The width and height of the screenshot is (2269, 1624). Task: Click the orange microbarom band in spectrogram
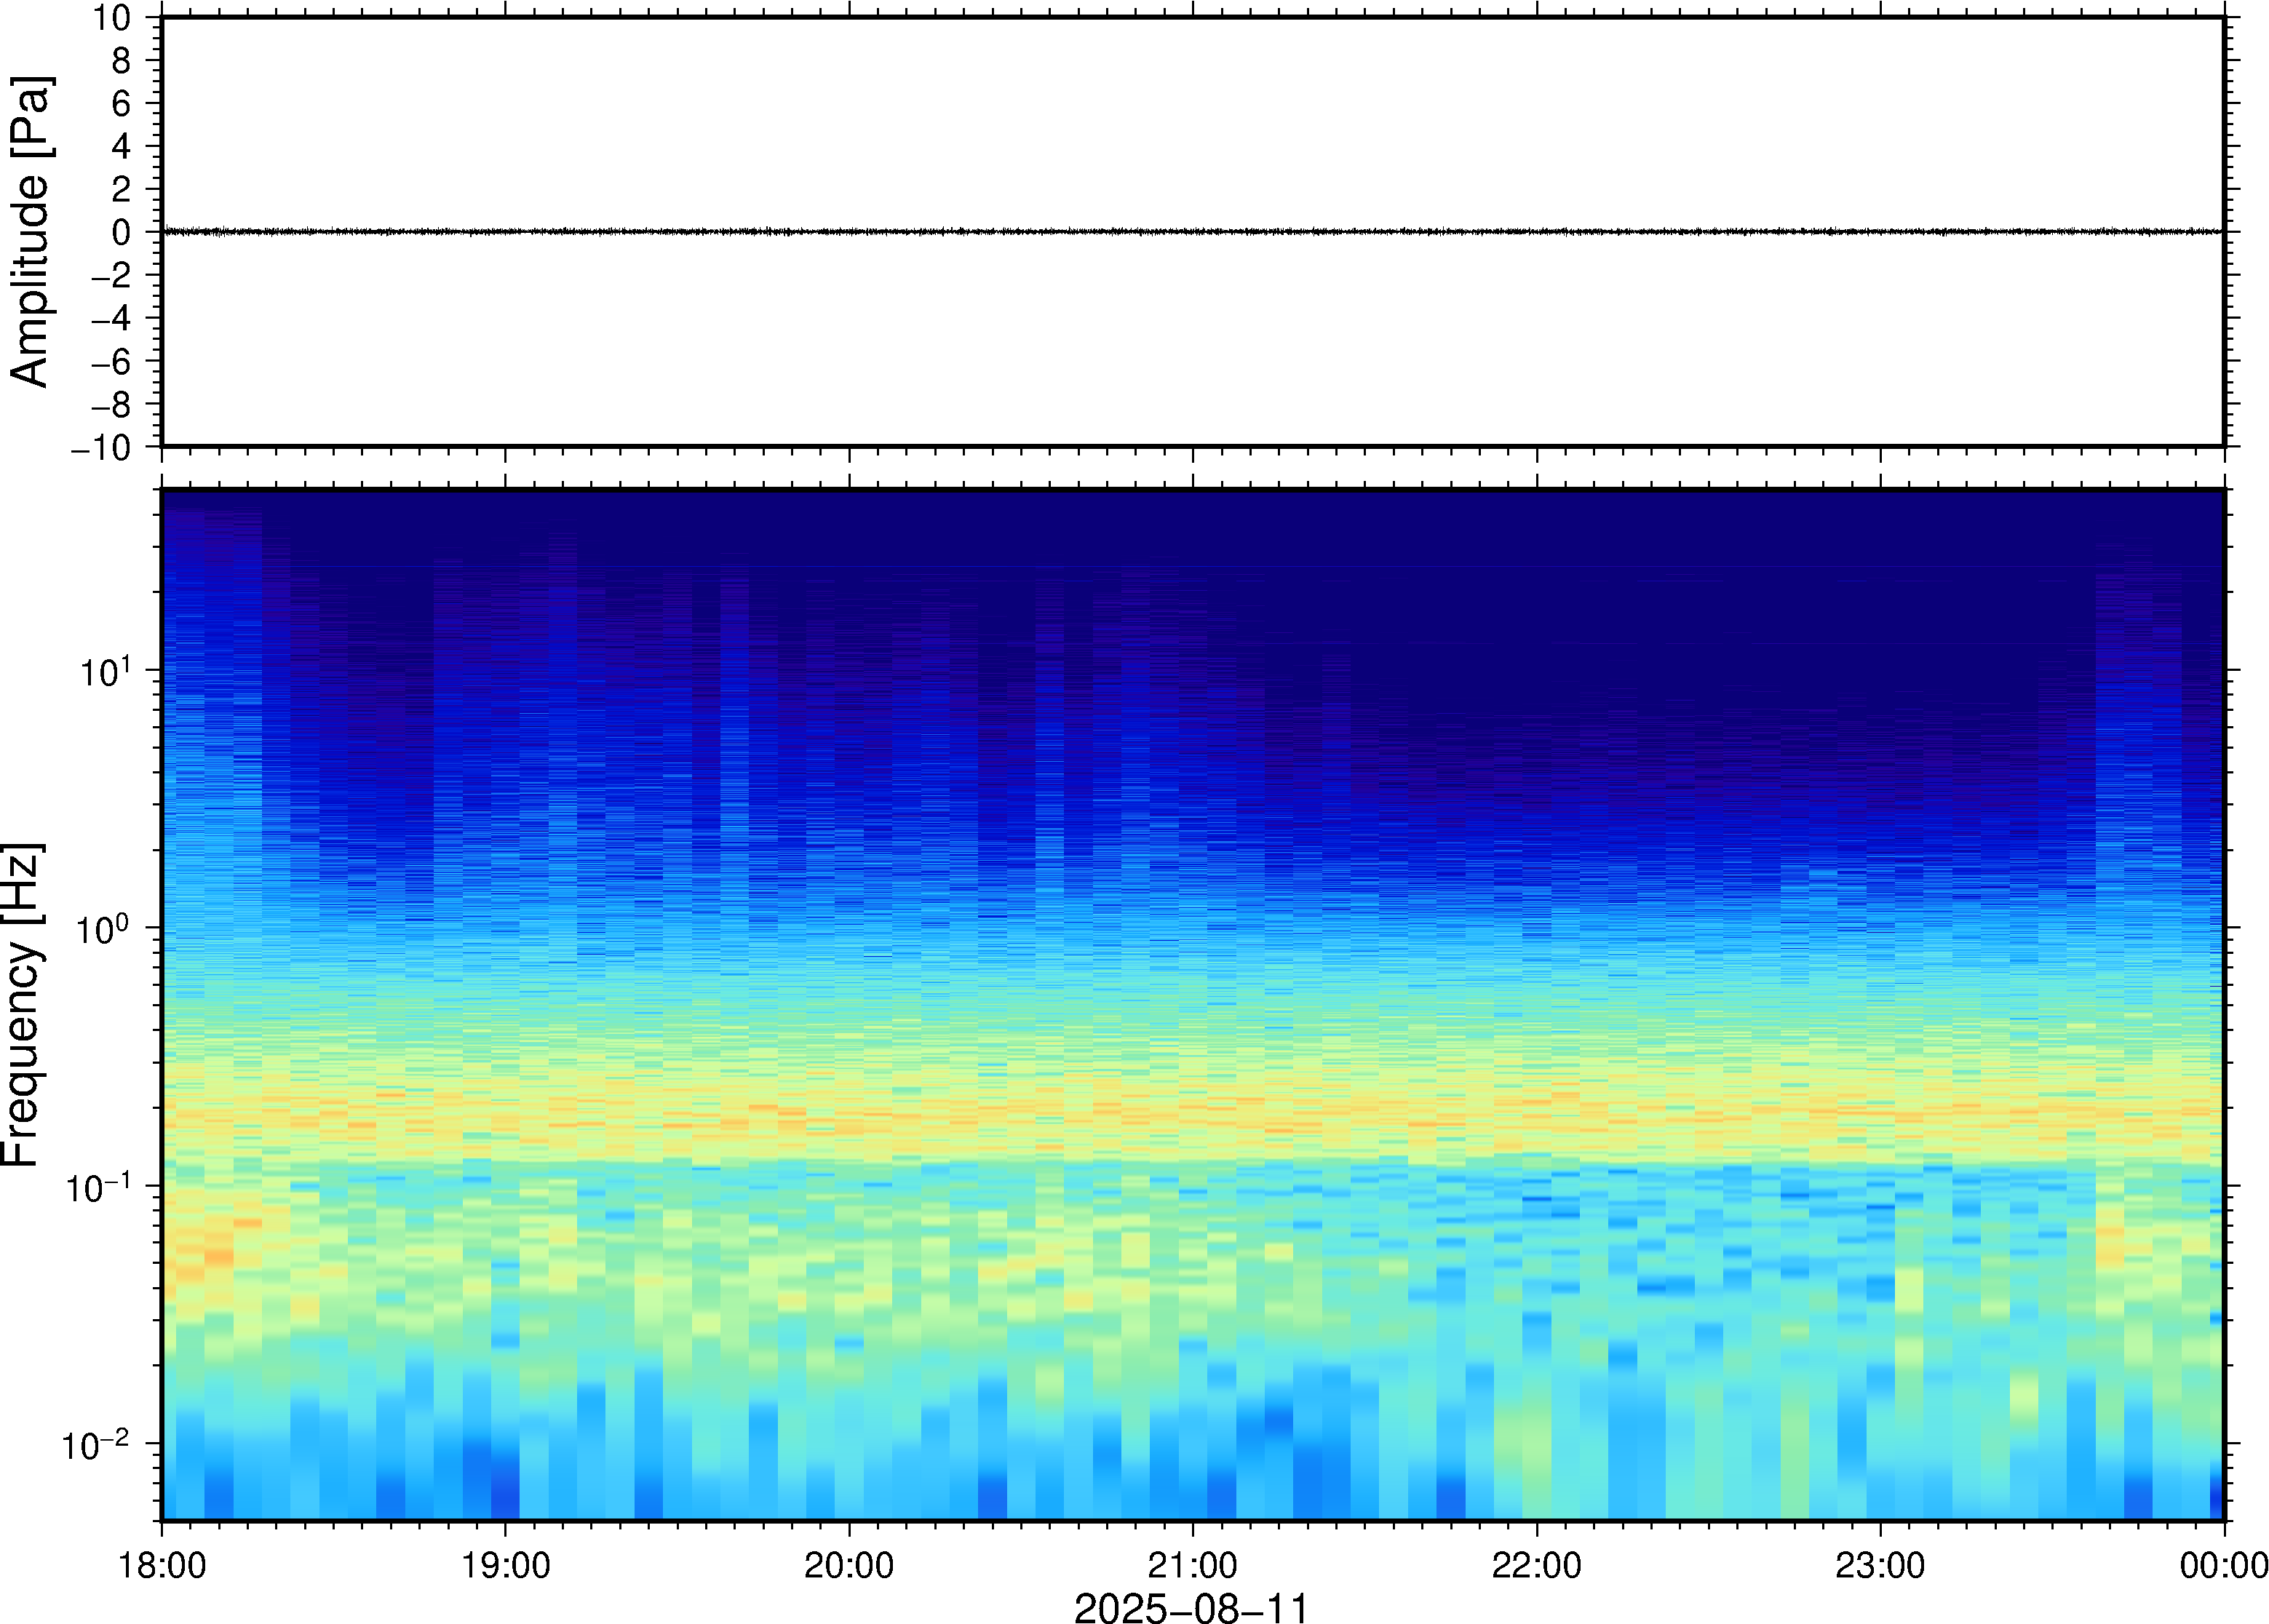click(x=1192, y=1115)
